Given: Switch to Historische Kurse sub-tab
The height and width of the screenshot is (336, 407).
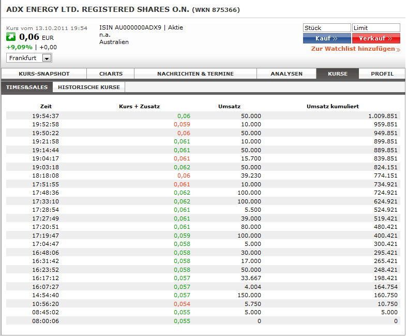Looking at the screenshot, I should point(89,87).
